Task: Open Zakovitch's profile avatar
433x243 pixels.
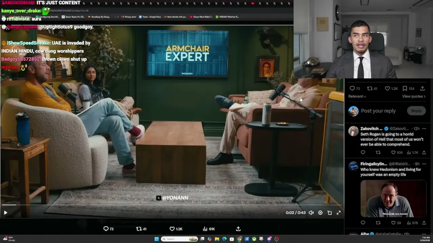Action: pyautogui.click(x=353, y=131)
